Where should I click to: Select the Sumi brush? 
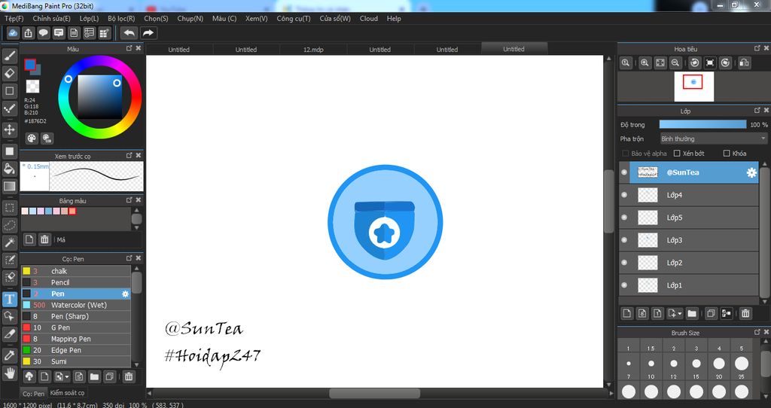(76, 362)
